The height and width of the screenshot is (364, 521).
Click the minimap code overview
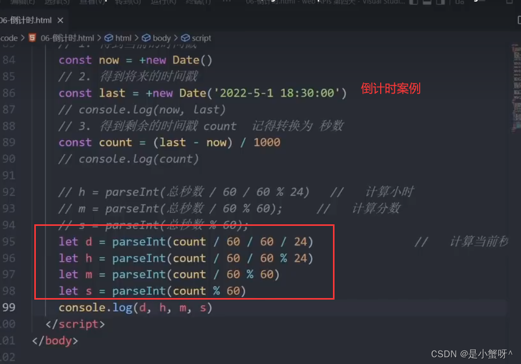click(x=516, y=88)
